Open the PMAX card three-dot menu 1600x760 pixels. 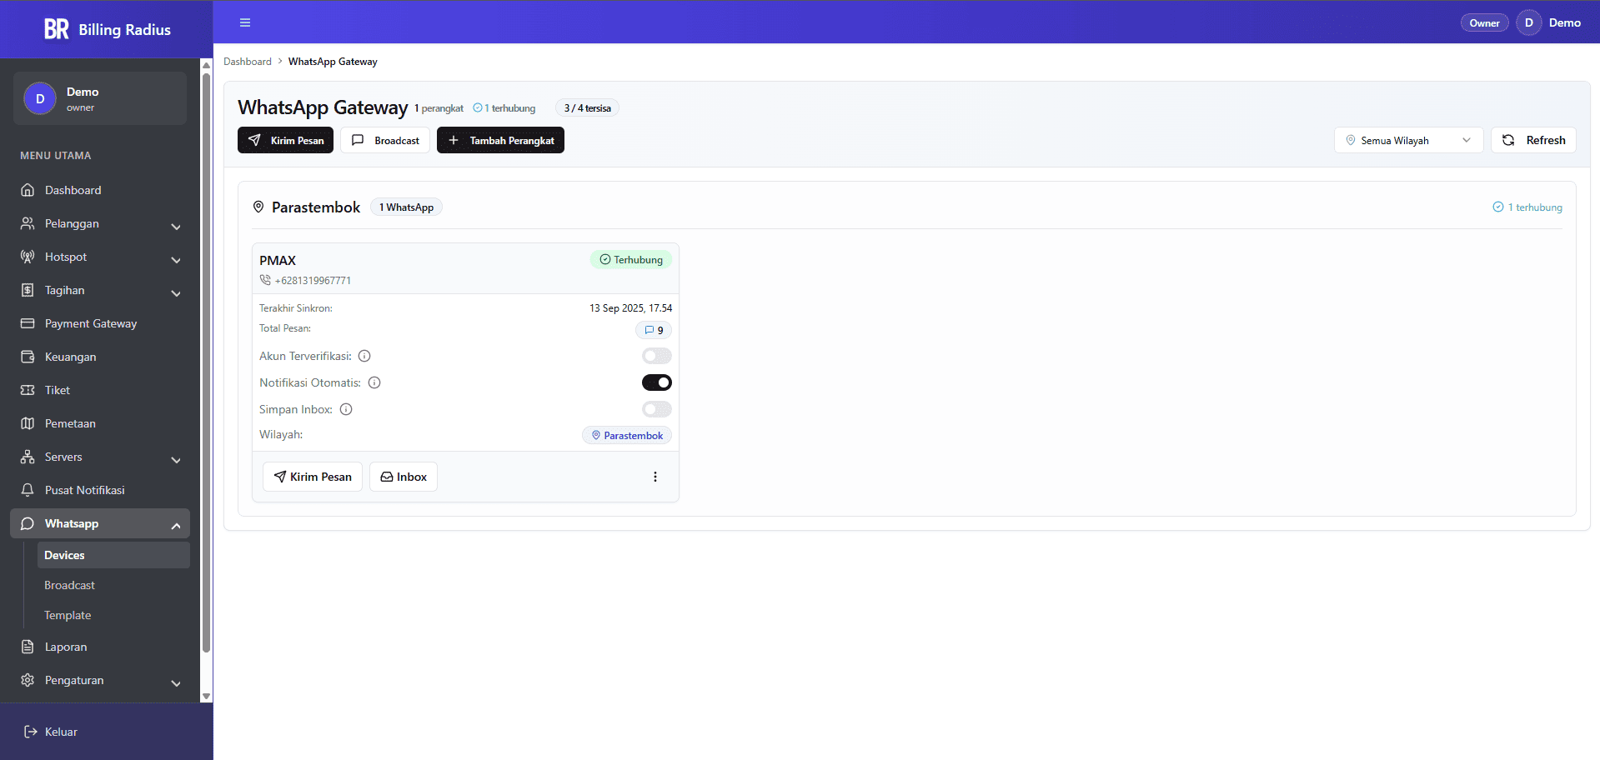pyautogui.click(x=655, y=477)
